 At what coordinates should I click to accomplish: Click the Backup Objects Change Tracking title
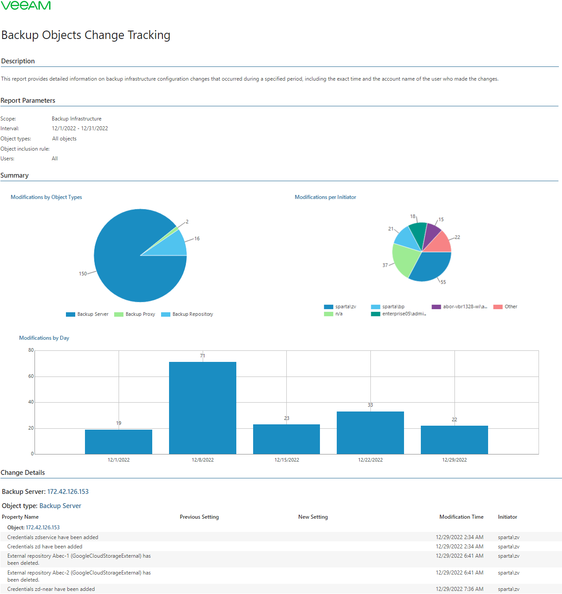86,35
